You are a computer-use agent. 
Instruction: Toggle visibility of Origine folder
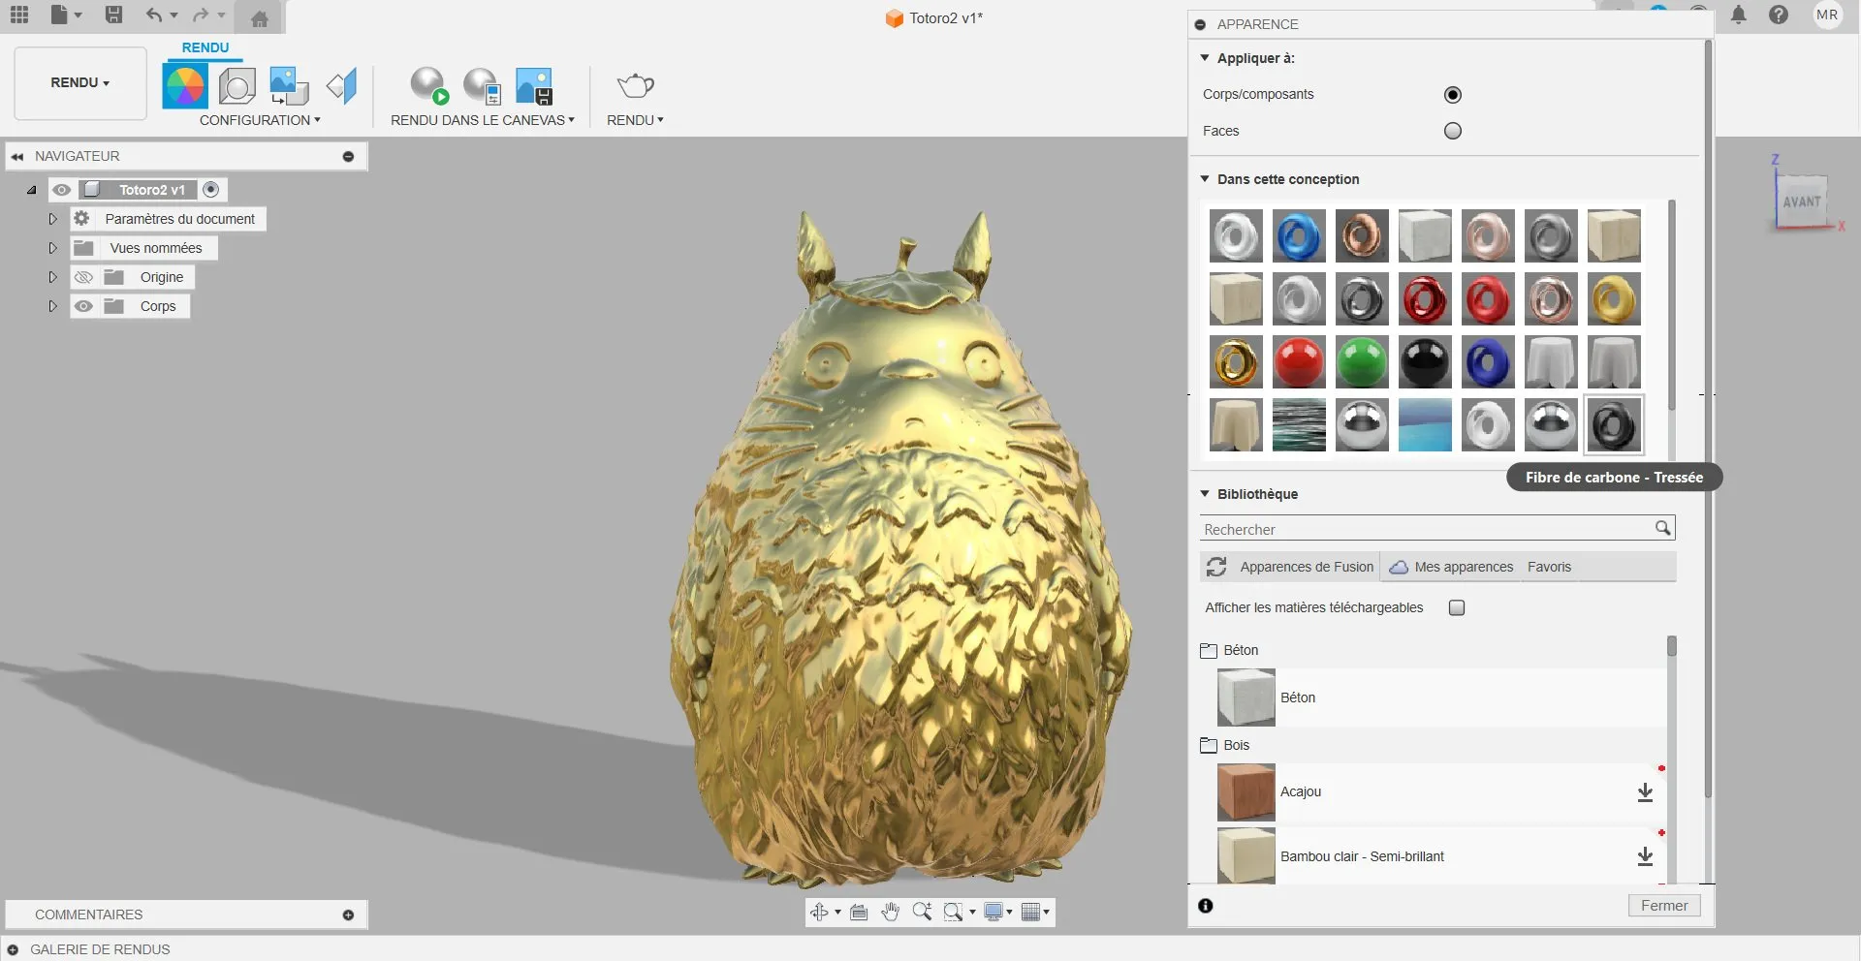pos(84,277)
